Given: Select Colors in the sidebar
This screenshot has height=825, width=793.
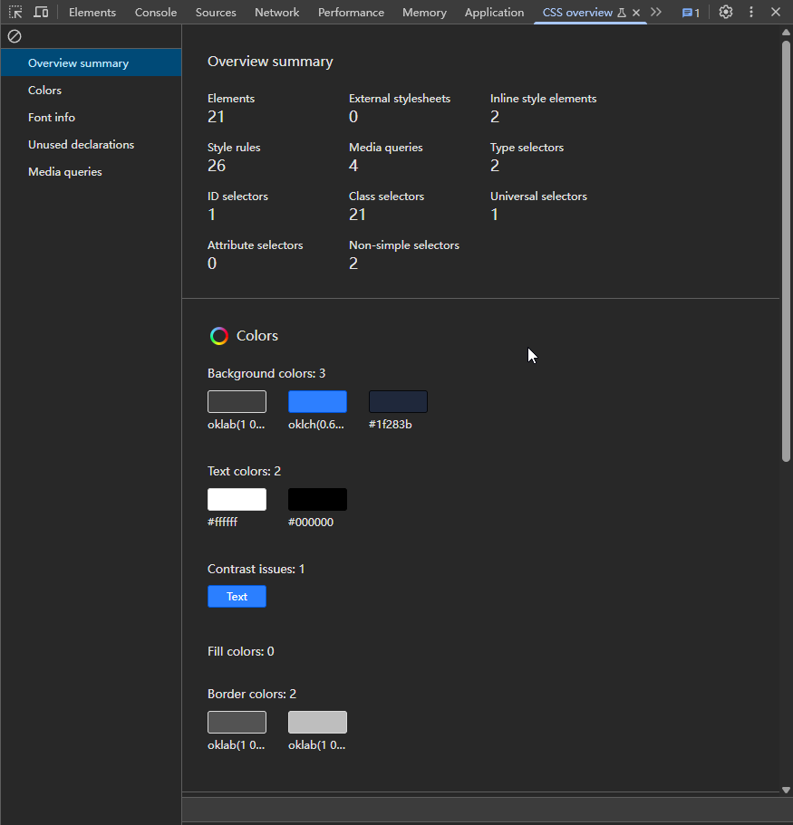Looking at the screenshot, I should (45, 91).
